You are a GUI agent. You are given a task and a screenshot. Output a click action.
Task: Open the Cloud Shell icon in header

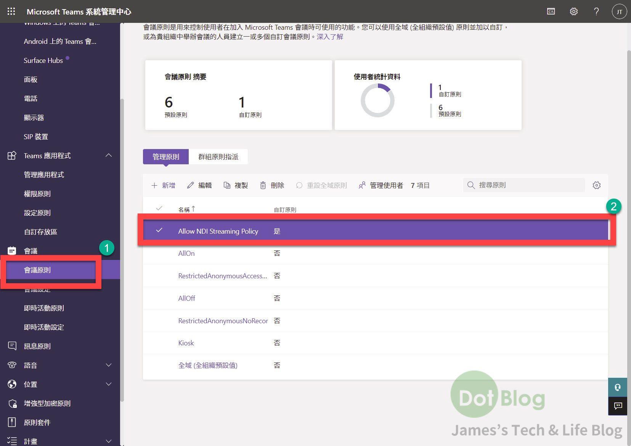[551, 11]
